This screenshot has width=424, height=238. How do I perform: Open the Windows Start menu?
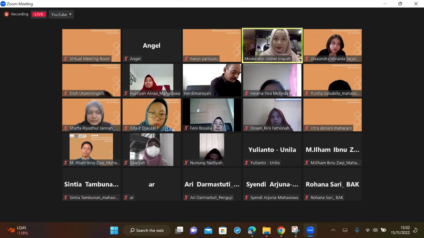coord(114,230)
